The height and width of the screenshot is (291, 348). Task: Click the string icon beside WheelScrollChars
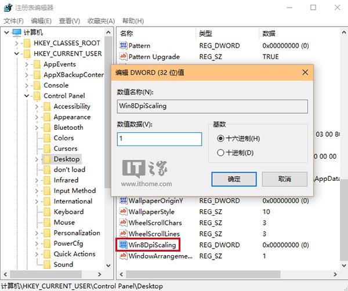pyautogui.click(x=123, y=223)
